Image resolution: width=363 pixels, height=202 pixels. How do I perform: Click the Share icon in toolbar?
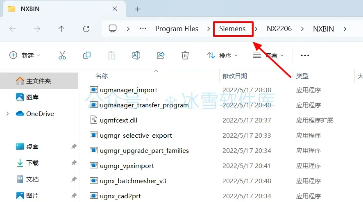click(x=161, y=55)
